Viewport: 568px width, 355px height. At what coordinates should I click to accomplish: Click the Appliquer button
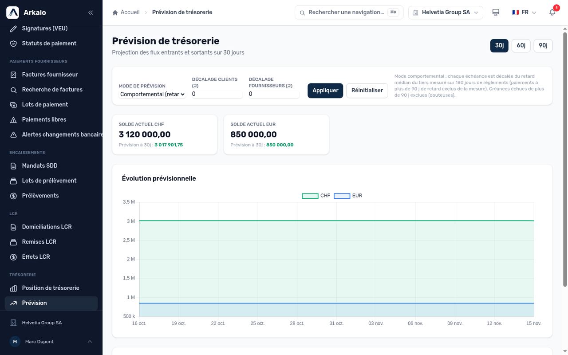tap(325, 91)
